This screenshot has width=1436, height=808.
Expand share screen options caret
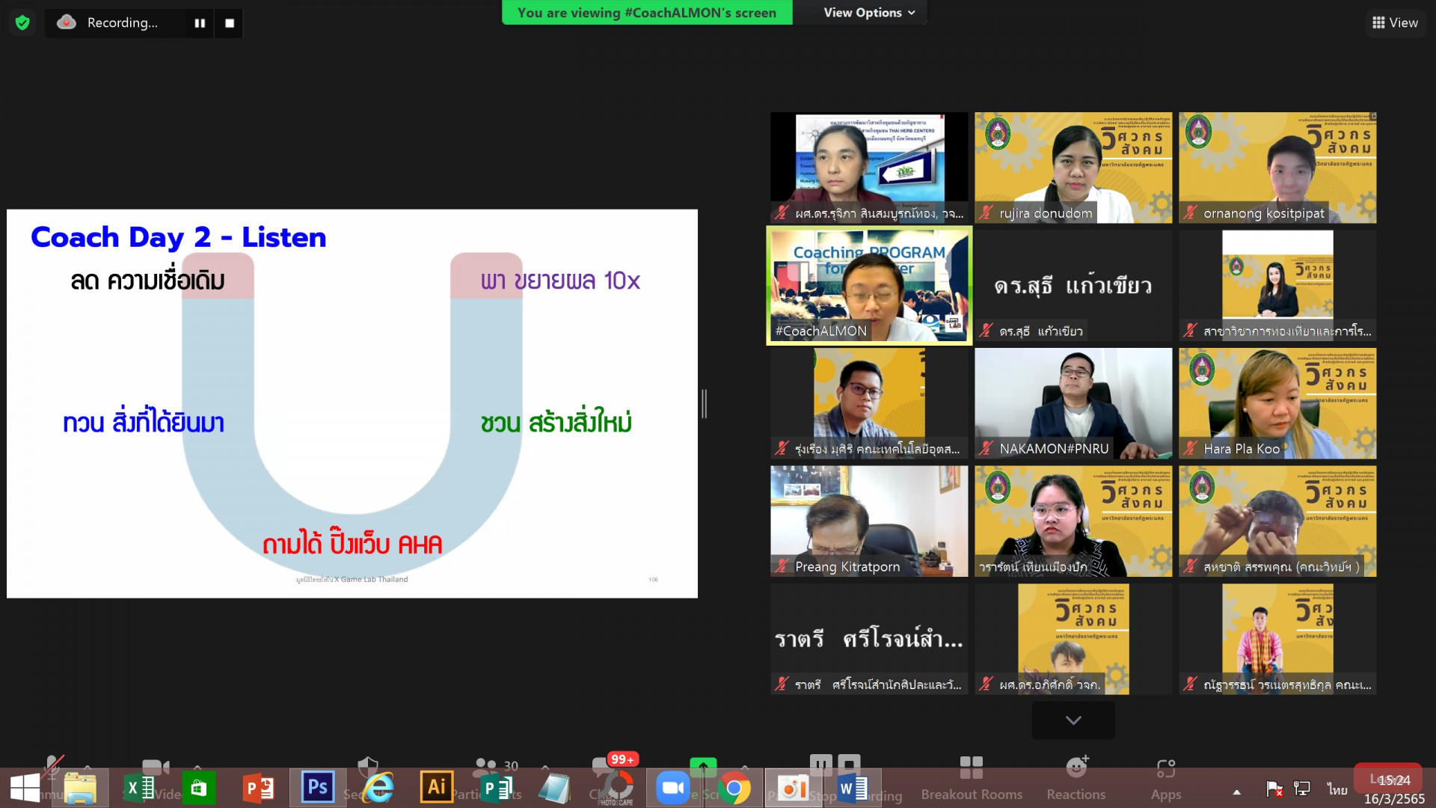click(744, 768)
